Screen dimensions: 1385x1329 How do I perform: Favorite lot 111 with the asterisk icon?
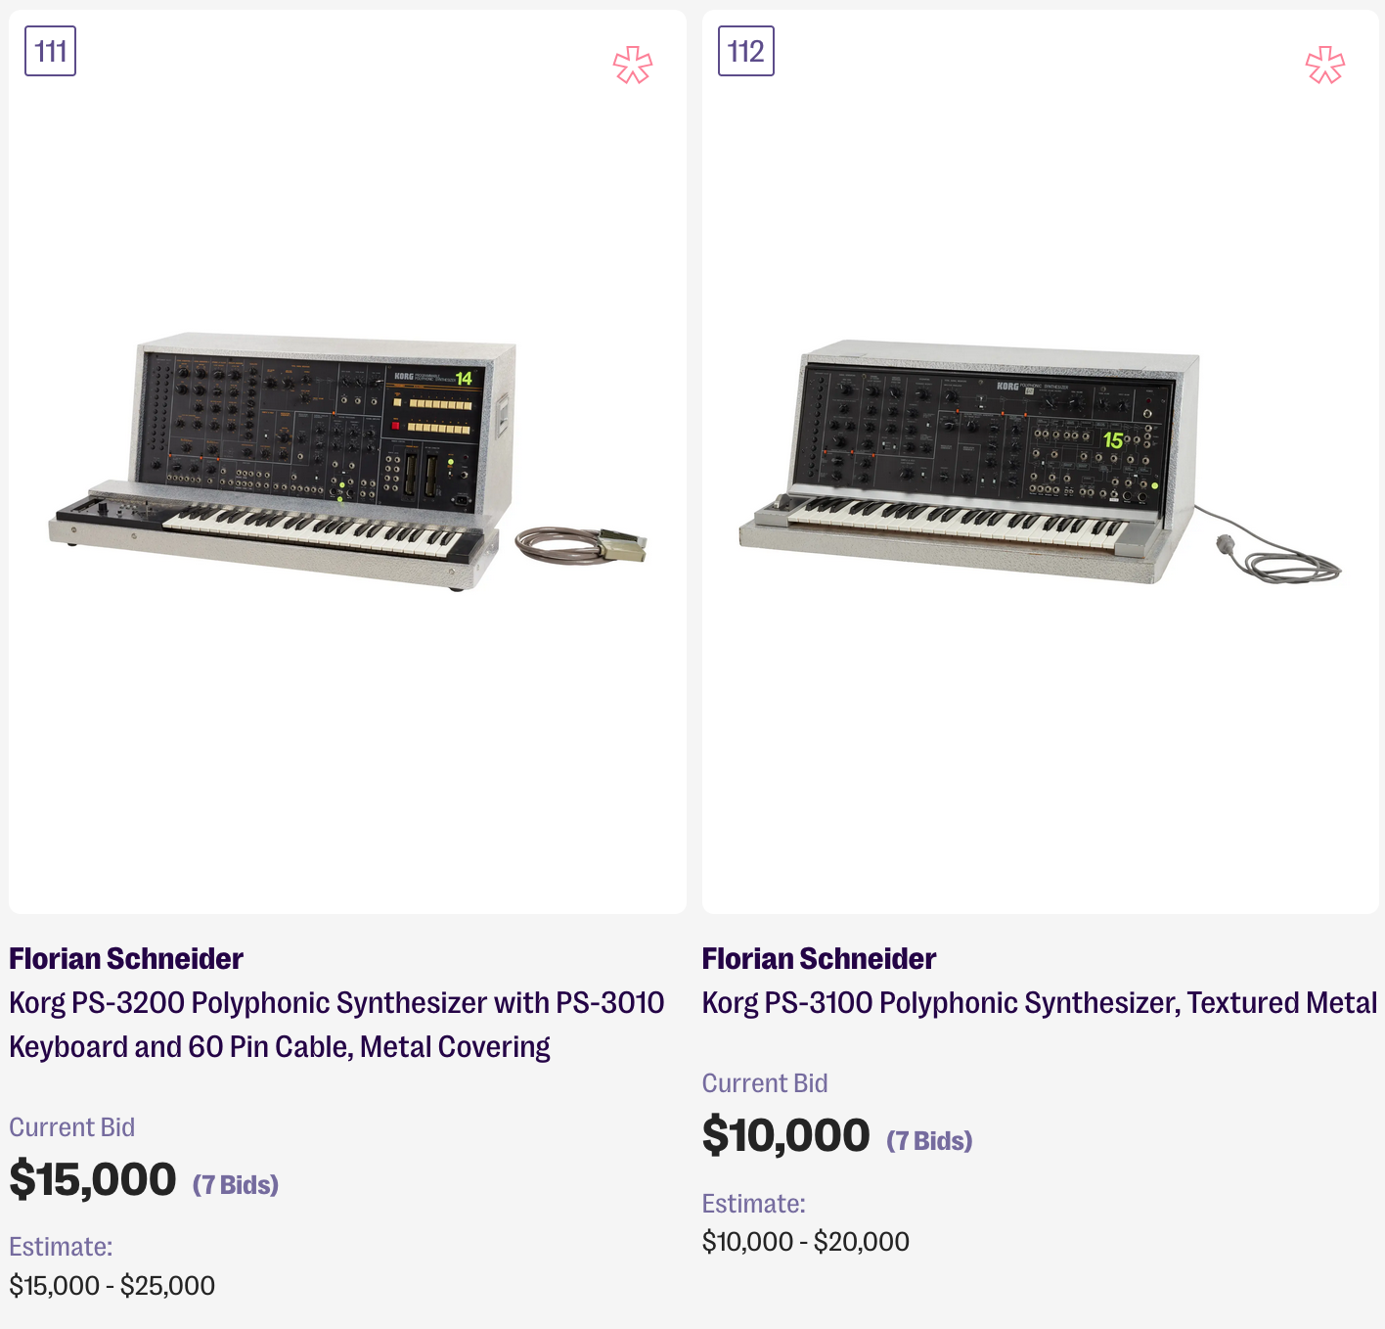click(x=633, y=66)
